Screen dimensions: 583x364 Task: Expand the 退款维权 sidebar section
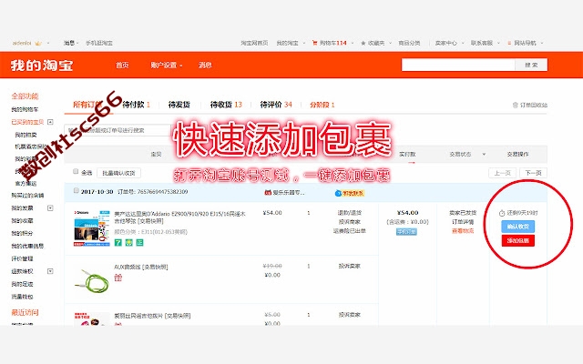pos(50,271)
